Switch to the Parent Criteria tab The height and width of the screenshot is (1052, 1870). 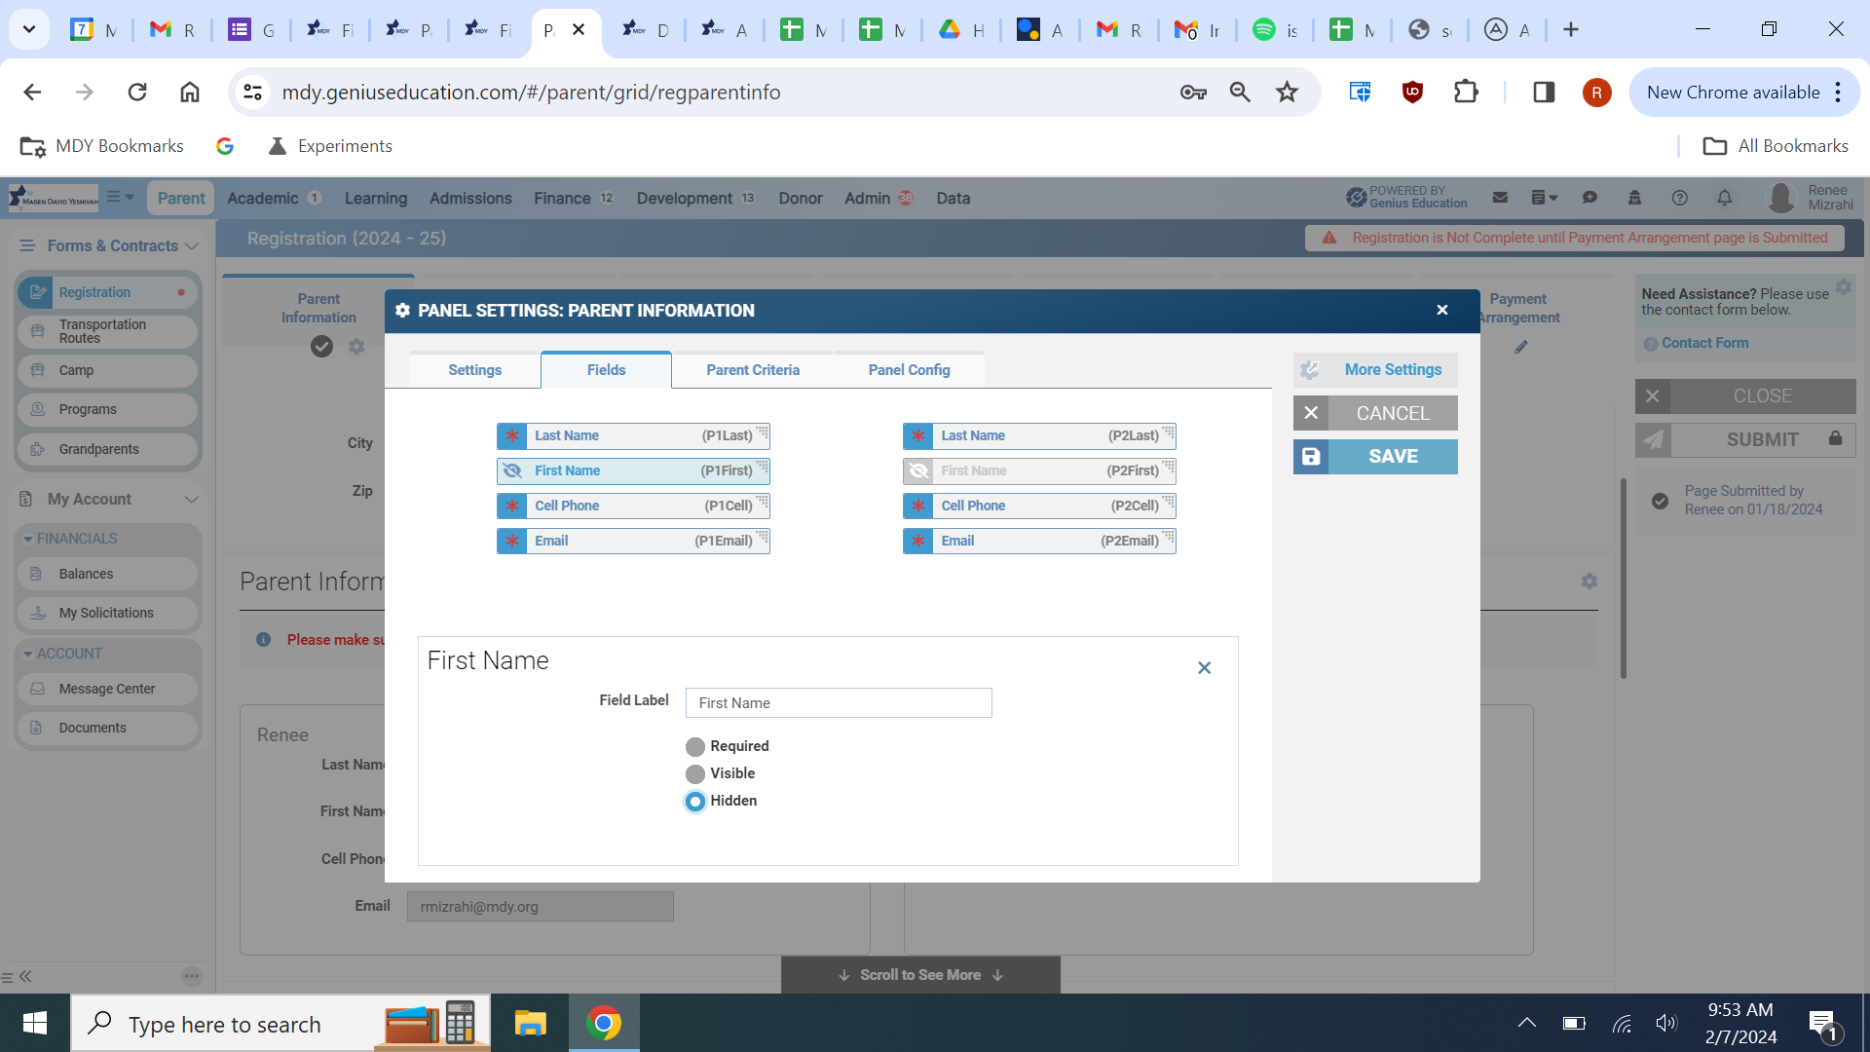pyautogui.click(x=753, y=370)
